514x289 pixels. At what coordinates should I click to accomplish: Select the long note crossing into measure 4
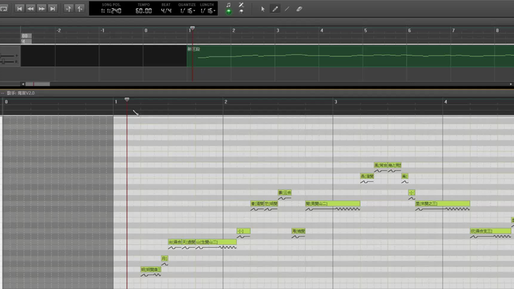(x=442, y=203)
